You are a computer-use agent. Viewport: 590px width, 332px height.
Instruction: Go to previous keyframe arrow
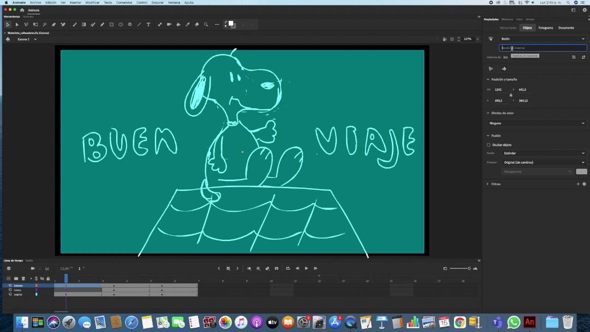(x=218, y=268)
